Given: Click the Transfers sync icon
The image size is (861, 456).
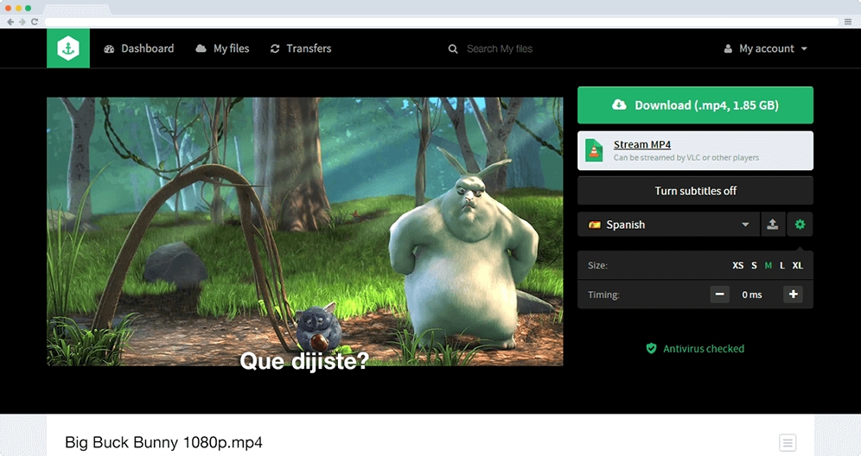Looking at the screenshot, I should tap(275, 49).
